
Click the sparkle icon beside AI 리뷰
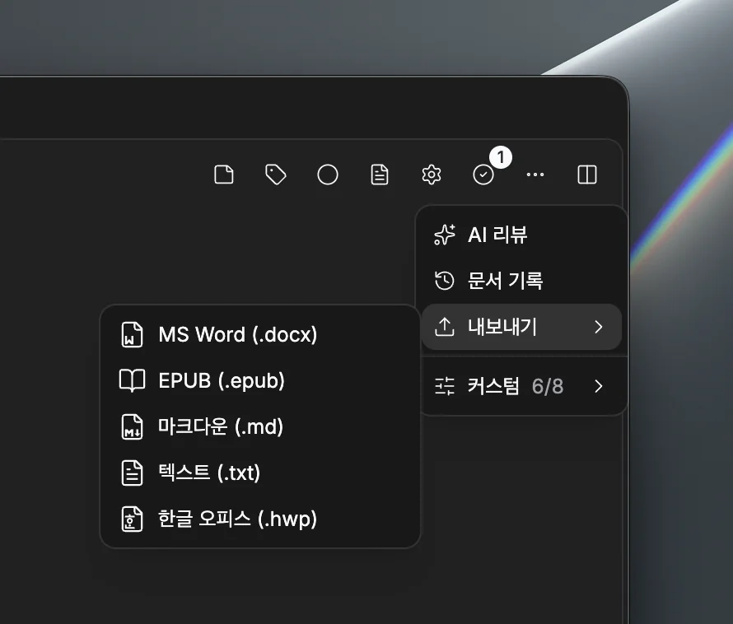[444, 235]
